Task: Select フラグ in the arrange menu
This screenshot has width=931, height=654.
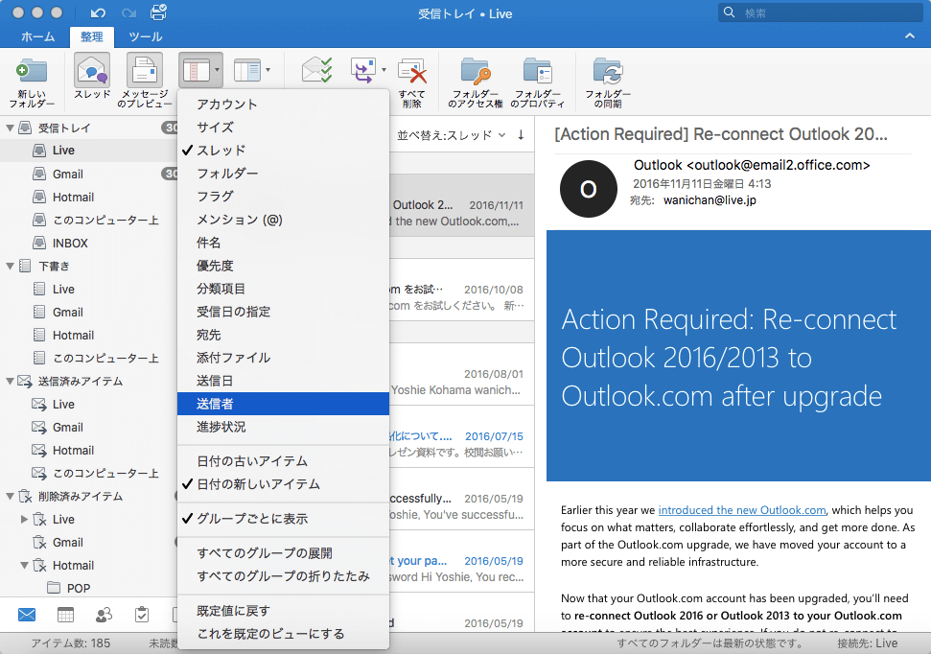Action: [283, 196]
